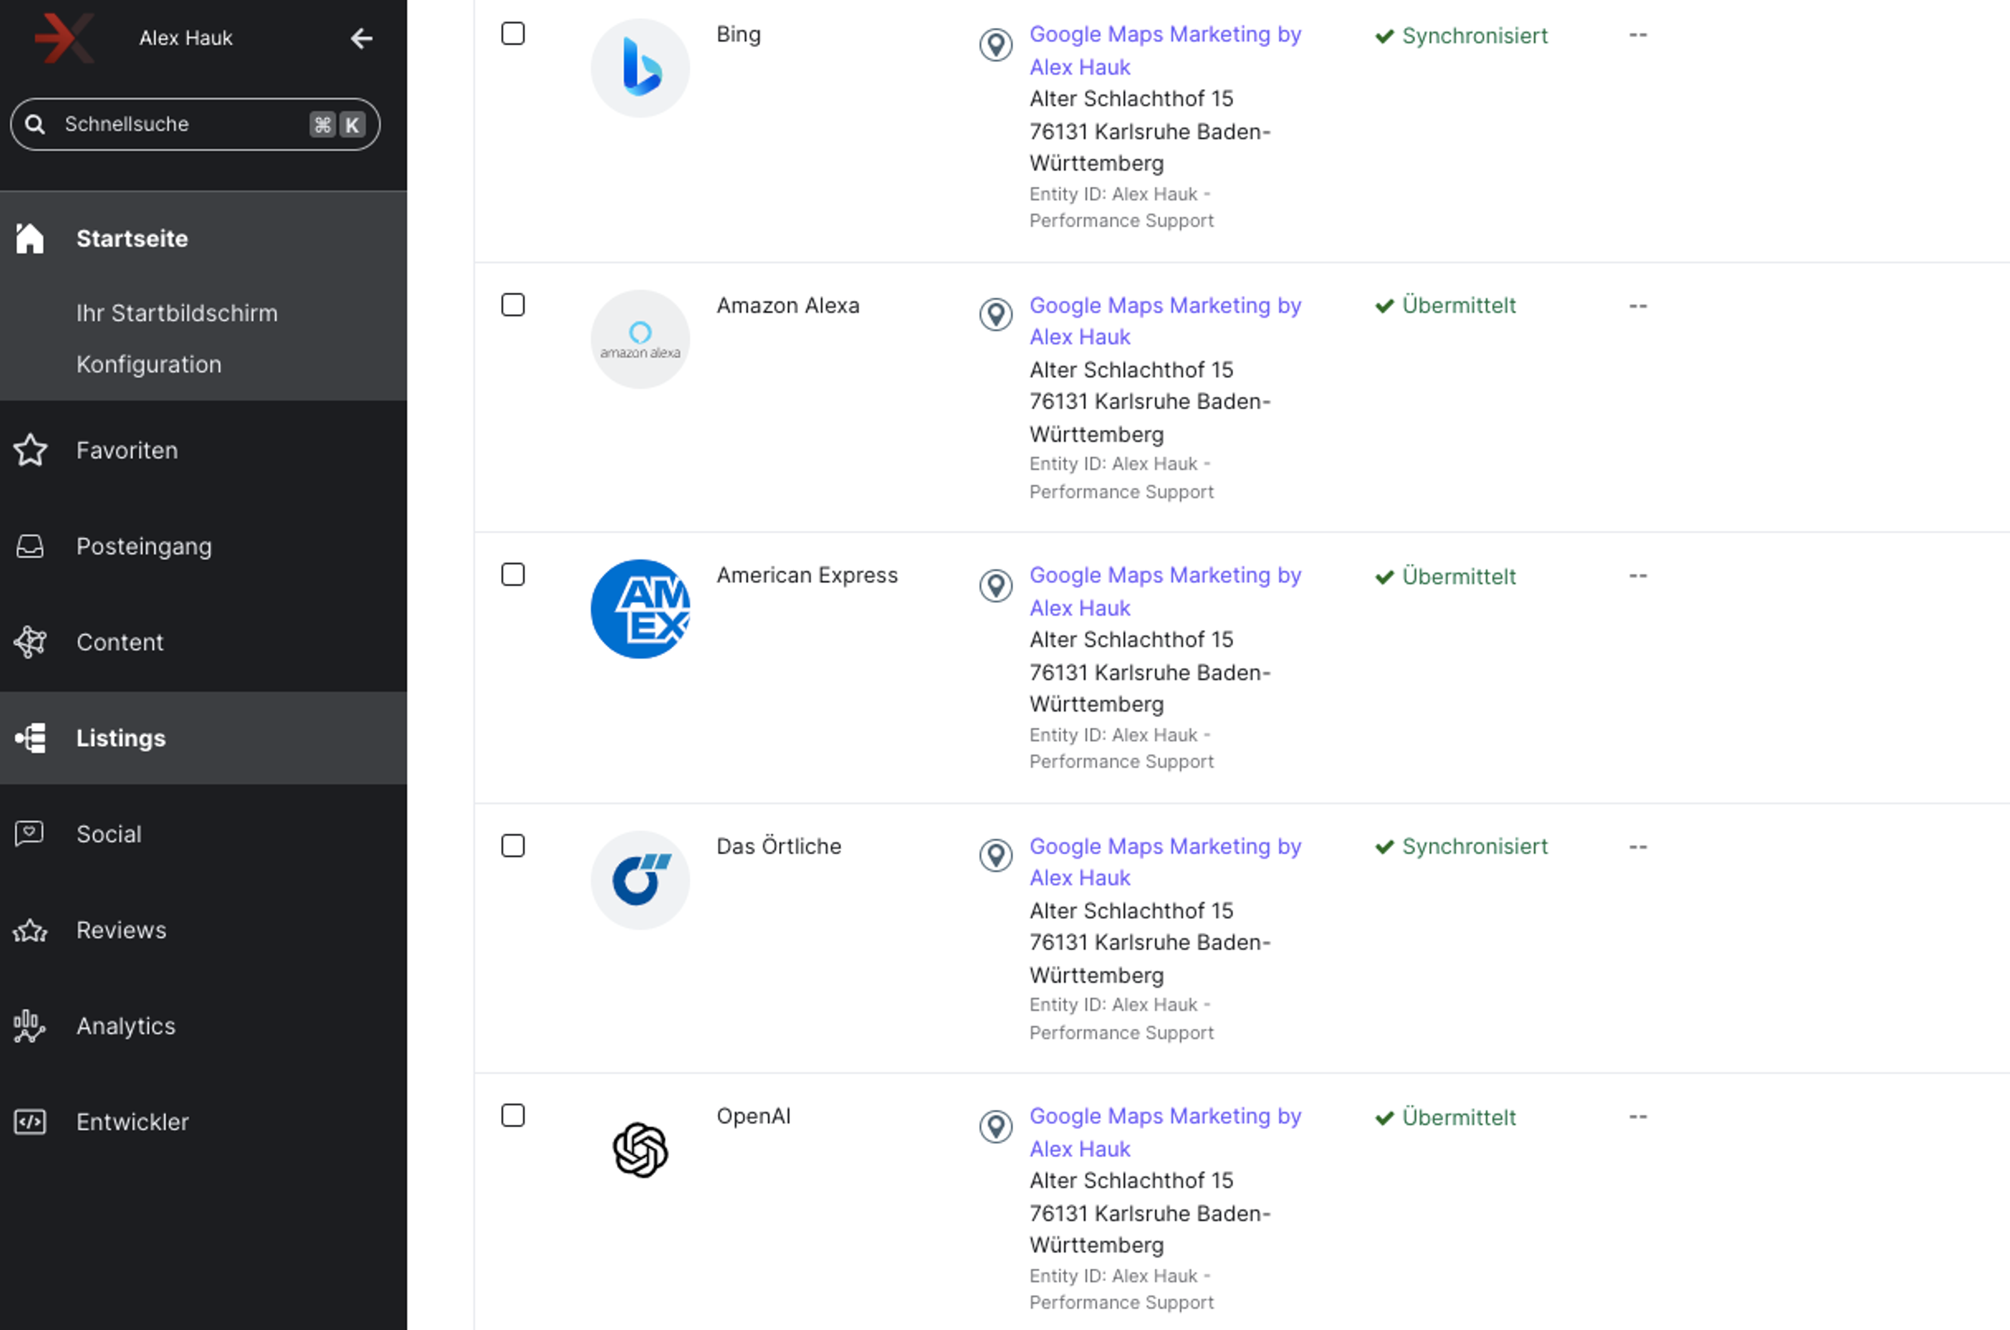
Task: Click Synchronisiert status in Bing row
Action: click(1461, 36)
